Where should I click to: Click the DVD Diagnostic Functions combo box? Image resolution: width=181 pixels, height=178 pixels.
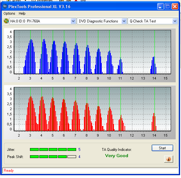(102, 21)
